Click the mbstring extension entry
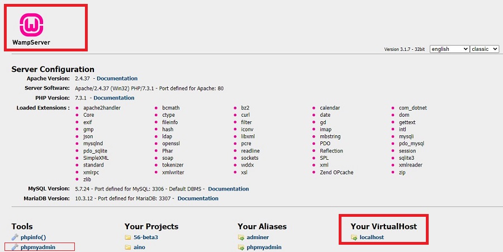The image size is (503, 252). tap(330, 136)
